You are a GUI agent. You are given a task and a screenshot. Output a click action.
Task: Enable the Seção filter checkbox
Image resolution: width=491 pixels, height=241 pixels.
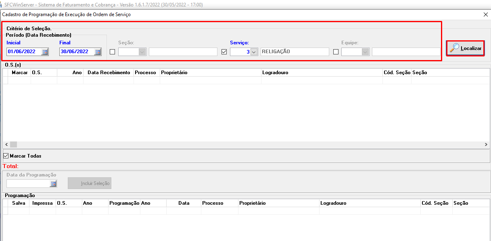(112, 51)
